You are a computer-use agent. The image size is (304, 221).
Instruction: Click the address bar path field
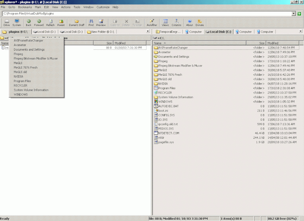(147, 14)
